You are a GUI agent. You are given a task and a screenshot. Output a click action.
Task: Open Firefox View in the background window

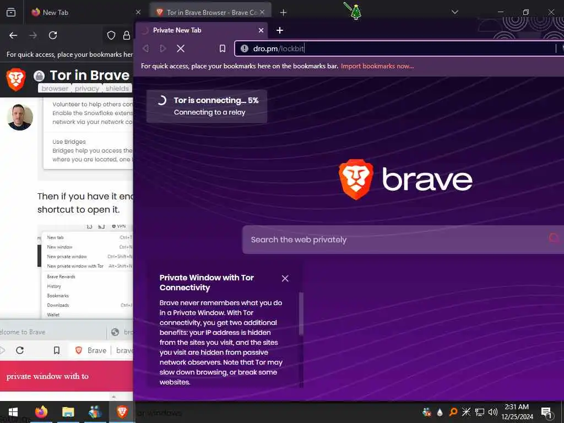point(11,13)
